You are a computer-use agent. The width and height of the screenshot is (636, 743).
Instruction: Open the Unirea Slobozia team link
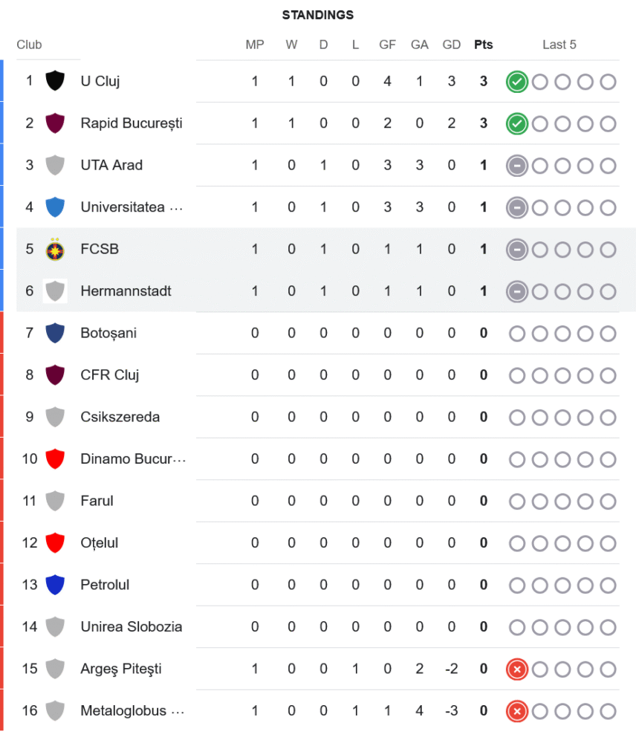click(x=131, y=627)
